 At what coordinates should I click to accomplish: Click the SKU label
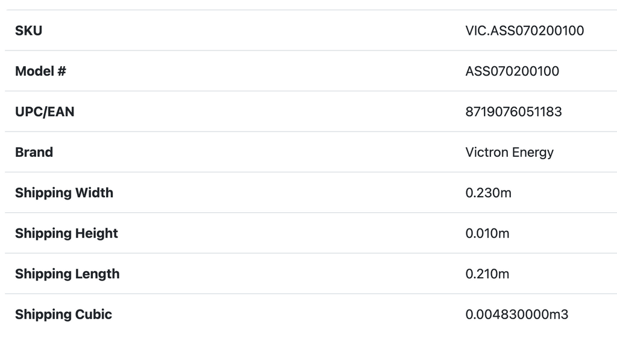click(x=28, y=31)
